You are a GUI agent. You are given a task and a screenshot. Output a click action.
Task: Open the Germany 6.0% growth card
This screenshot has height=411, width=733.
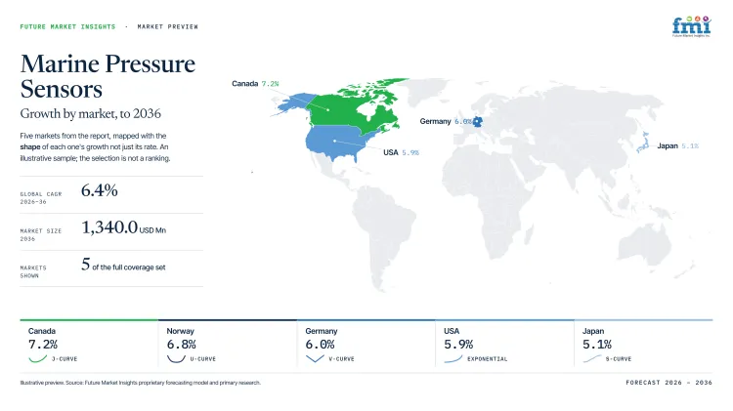coord(366,344)
